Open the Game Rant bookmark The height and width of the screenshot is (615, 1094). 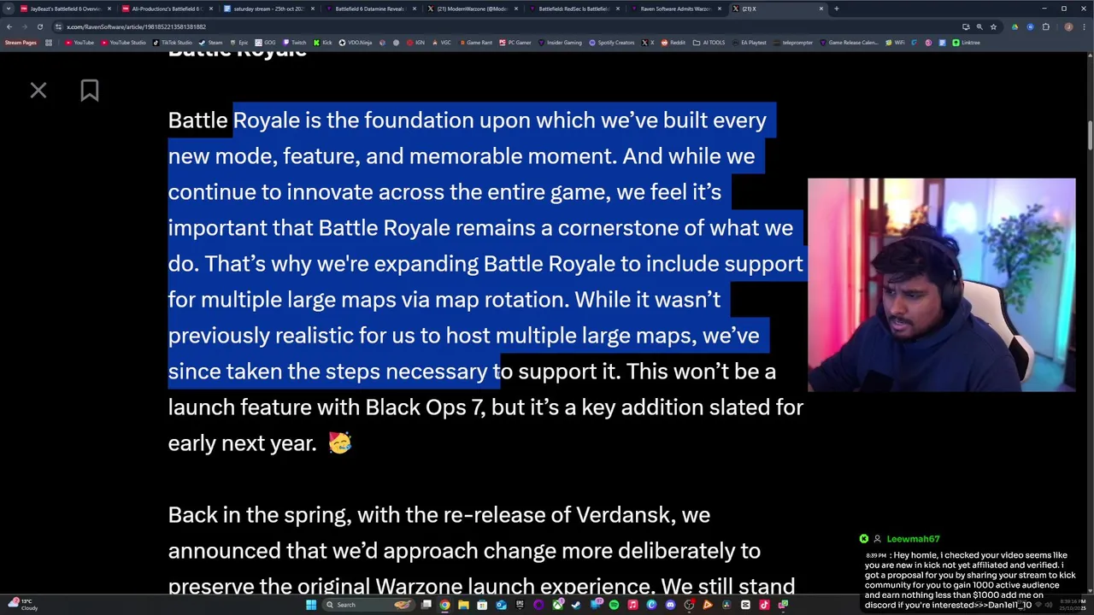[475, 43]
